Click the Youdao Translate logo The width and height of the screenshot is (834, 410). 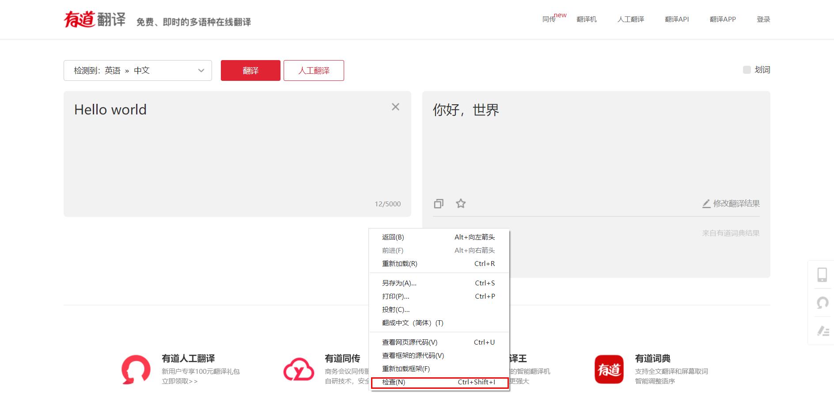95,19
